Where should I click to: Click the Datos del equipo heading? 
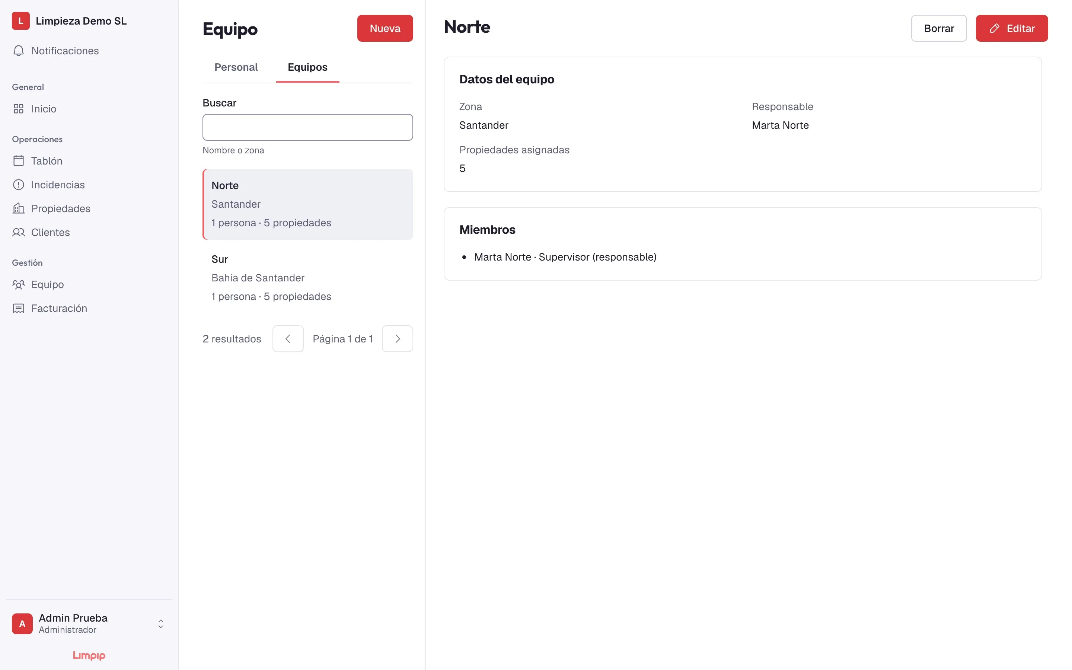click(507, 79)
